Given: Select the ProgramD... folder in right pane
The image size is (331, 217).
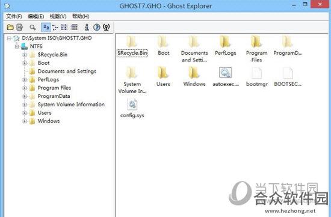Looking at the screenshot, I should (288, 41).
